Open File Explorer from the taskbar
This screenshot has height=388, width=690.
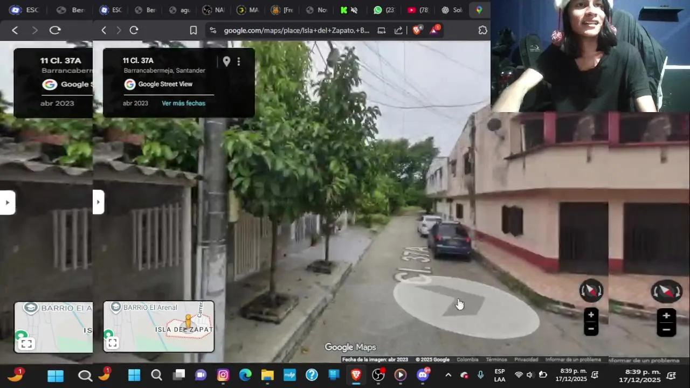(267, 375)
